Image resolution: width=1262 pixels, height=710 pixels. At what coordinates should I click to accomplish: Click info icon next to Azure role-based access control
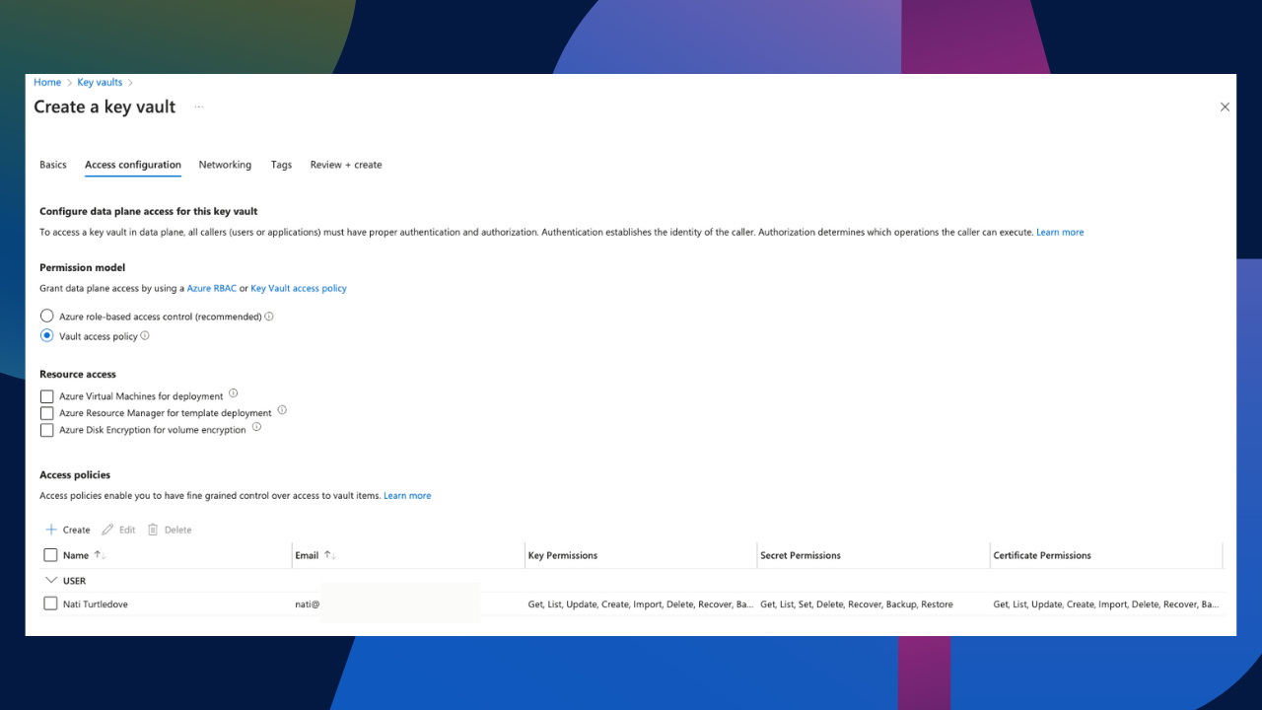[x=269, y=317]
